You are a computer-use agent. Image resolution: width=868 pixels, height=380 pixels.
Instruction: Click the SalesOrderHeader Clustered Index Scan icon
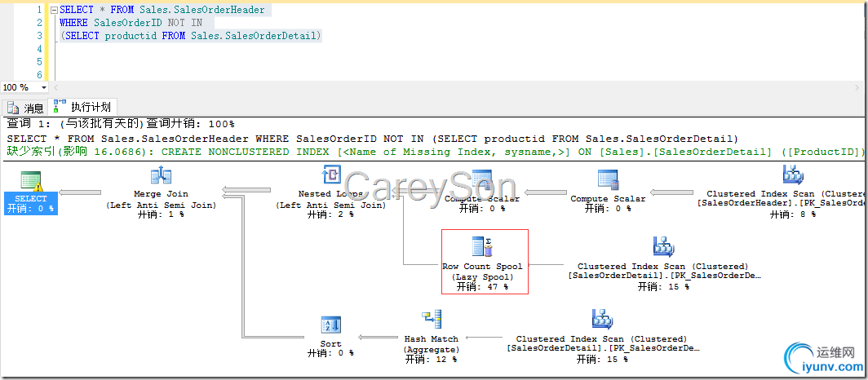point(793,175)
